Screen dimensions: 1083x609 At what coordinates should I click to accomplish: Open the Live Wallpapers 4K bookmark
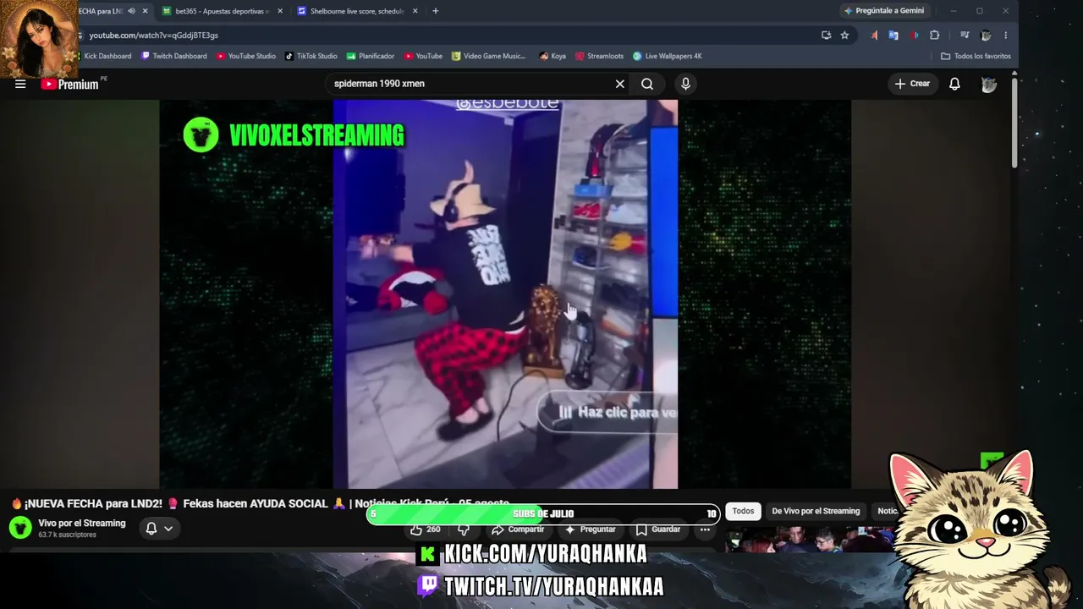(668, 57)
